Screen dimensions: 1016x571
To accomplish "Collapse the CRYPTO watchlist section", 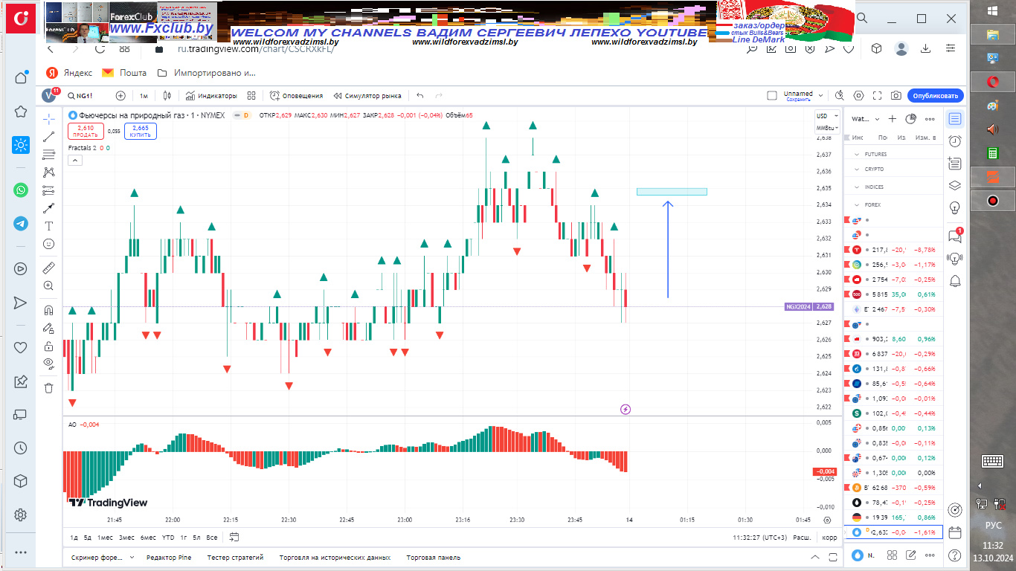I will [x=857, y=170].
